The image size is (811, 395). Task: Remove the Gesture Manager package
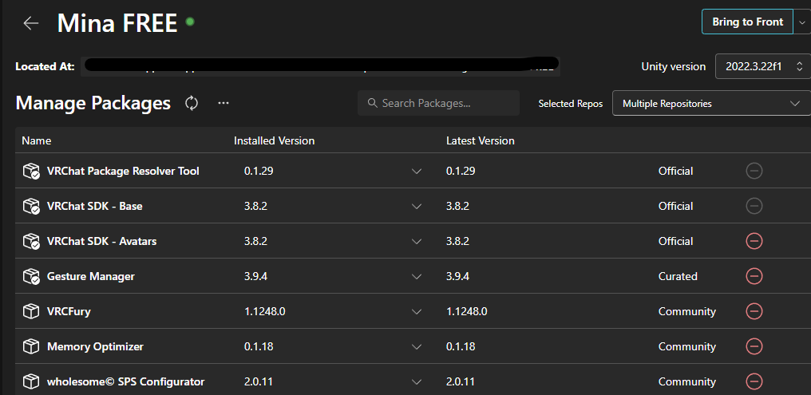pos(754,276)
